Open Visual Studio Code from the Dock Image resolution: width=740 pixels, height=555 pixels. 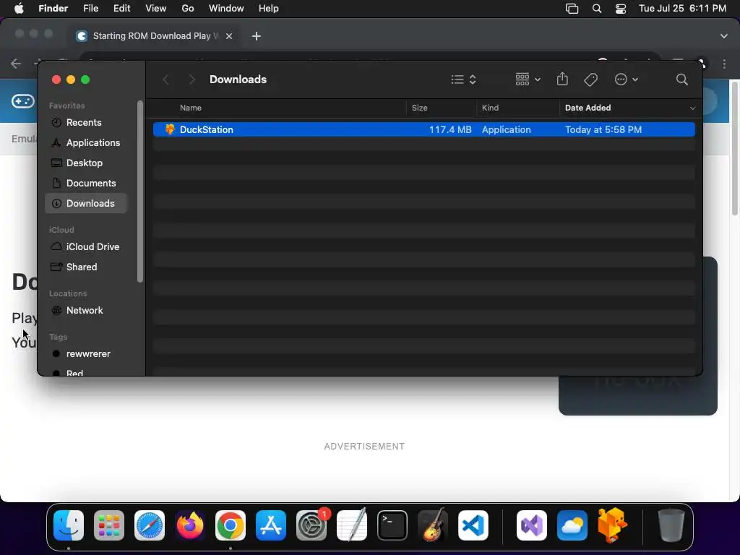pos(473,525)
